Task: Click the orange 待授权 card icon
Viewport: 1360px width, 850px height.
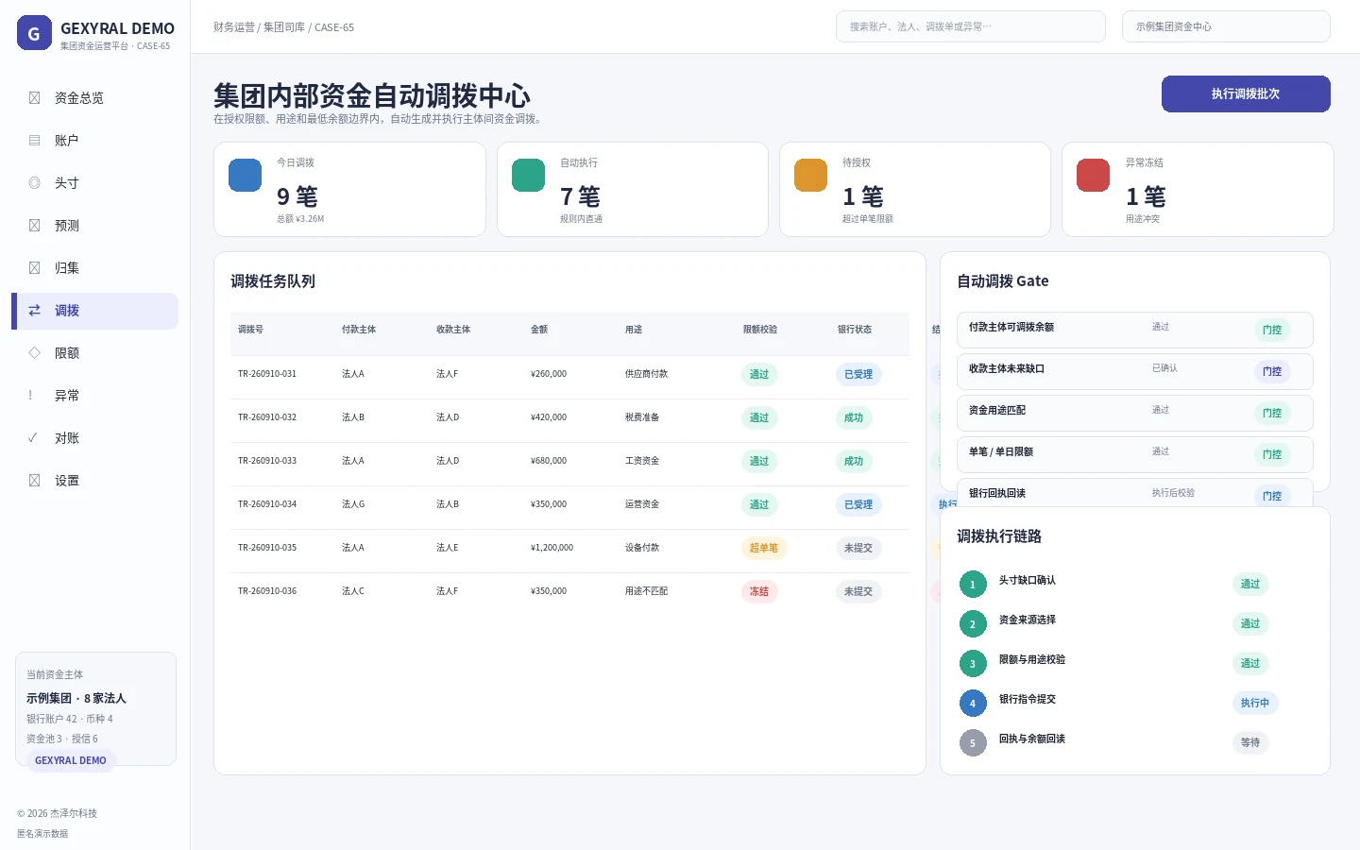Action: (x=811, y=175)
